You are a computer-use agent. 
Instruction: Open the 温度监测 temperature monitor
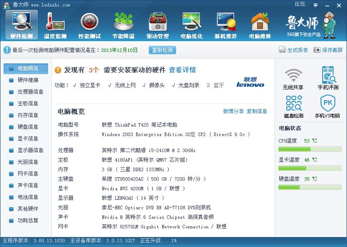56,25
